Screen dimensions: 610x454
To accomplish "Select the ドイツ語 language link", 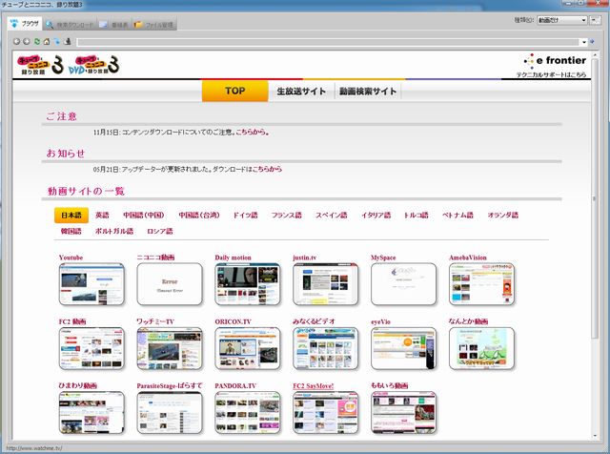I will pyautogui.click(x=245, y=215).
